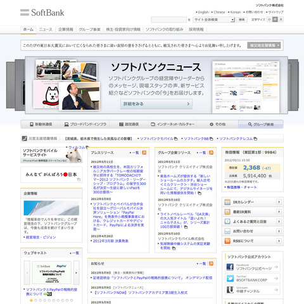The height and width of the screenshot is (304, 304).
Task: Select the second webcast carousel dot
Action: (x=35, y=300)
